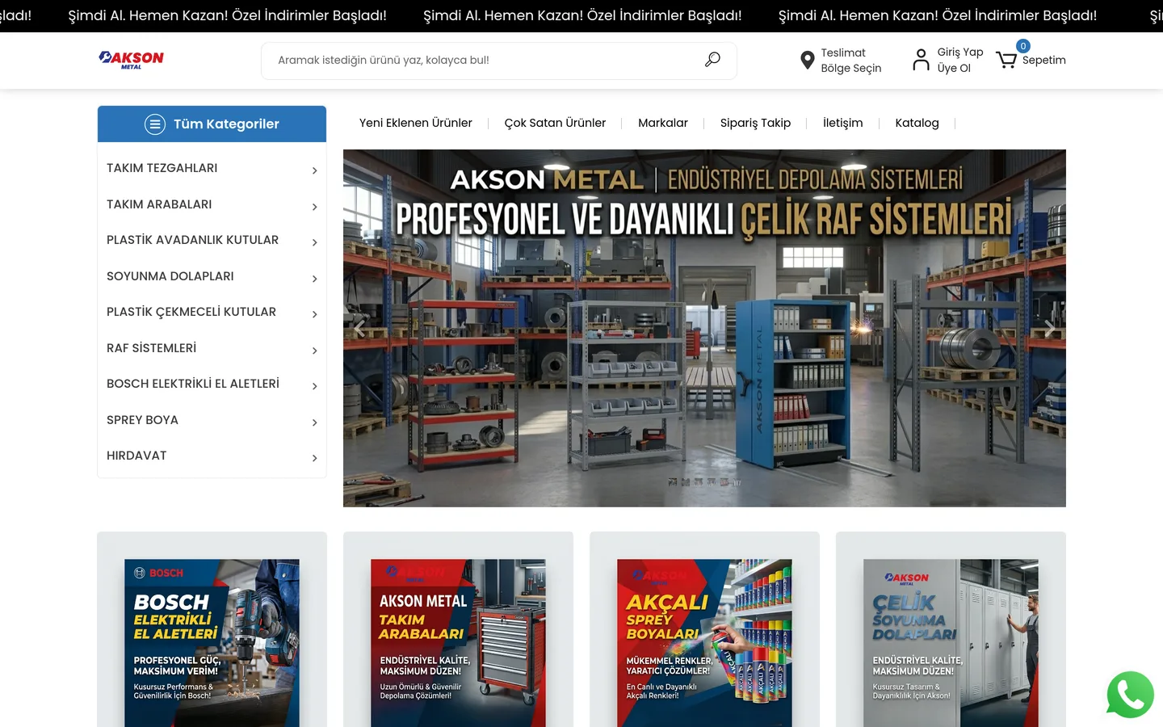Viewport: 1163px width, 727px height.
Task: Expand PLASTİK ÇEKMECELİ KUTULAR chevron
Action: tap(315, 314)
